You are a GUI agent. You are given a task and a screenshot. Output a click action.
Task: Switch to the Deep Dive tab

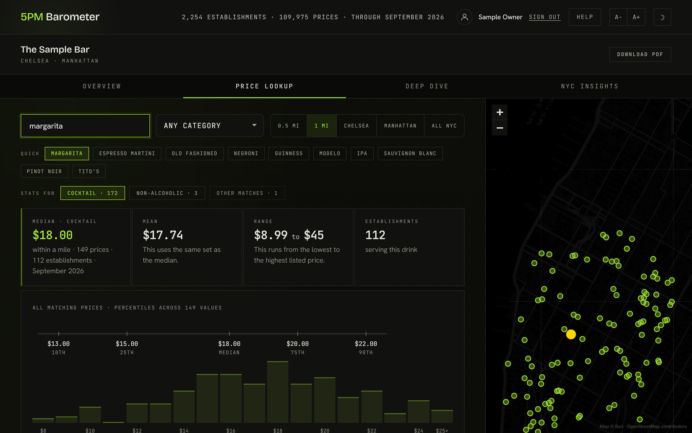click(x=427, y=86)
